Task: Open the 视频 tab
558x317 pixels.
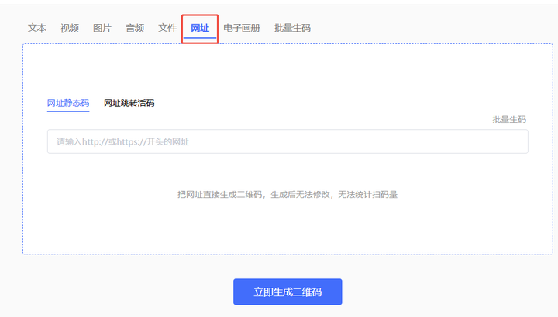Action: (70, 28)
